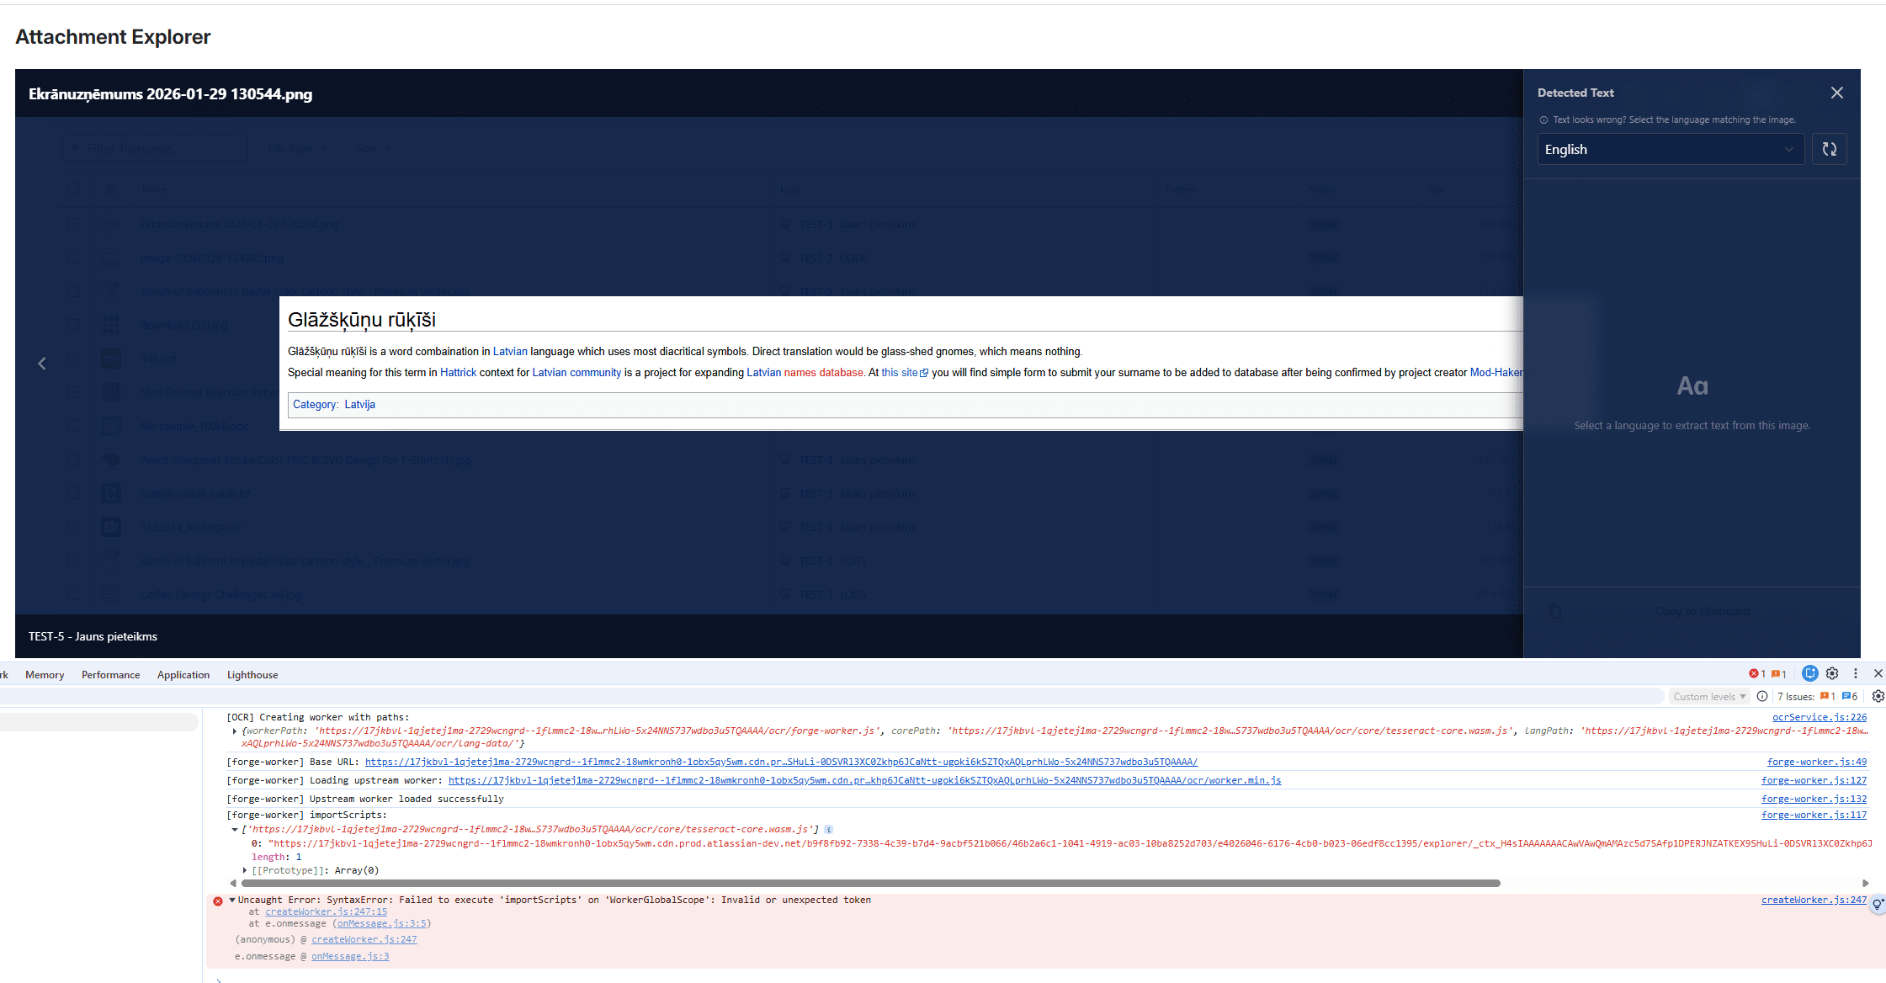Click the blue AI assistance icon
Screen dimensions: 1886x983
1809,673
